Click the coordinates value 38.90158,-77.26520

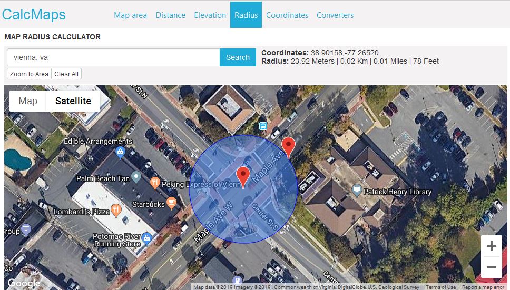coord(345,53)
